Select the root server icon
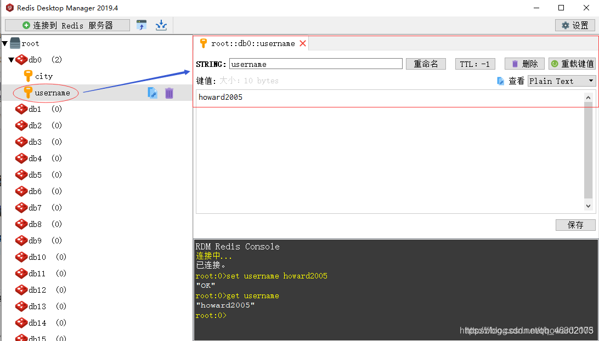The image size is (599, 341). coord(15,43)
